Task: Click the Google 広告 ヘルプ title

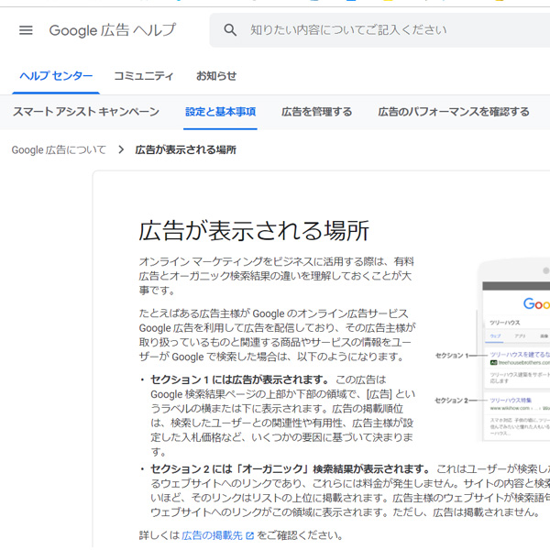Action: tap(112, 30)
